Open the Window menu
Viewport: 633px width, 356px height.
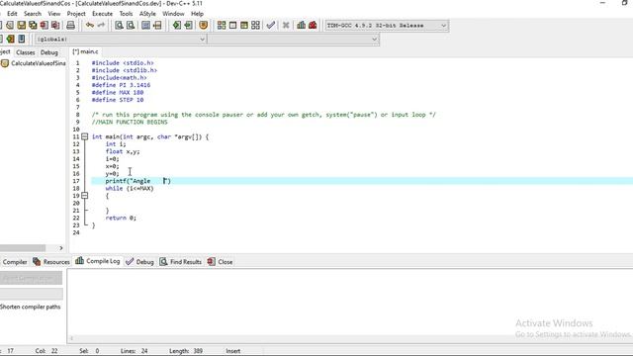[173, 14]
